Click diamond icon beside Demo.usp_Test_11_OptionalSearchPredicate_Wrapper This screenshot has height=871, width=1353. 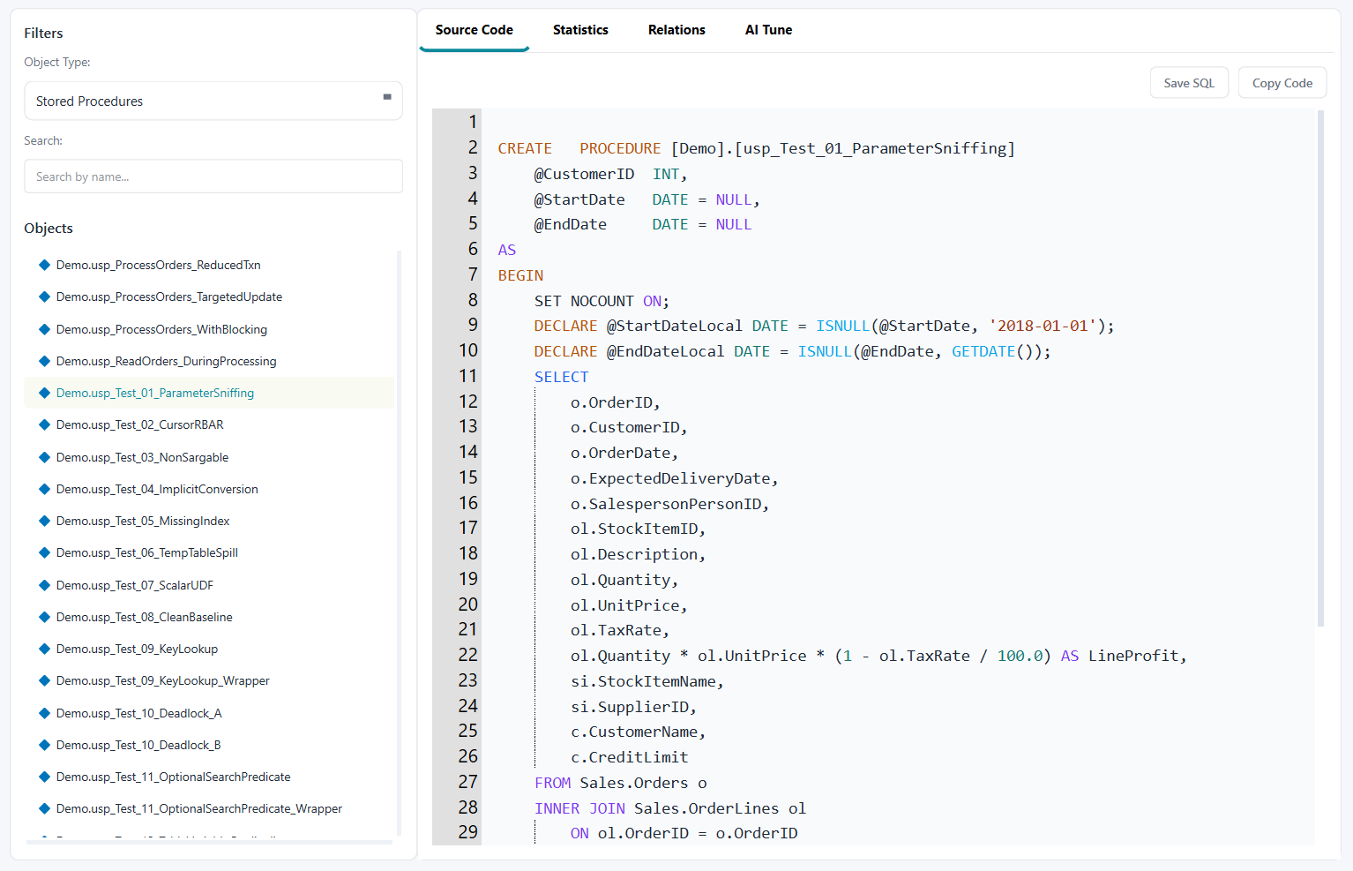point(44,808)
